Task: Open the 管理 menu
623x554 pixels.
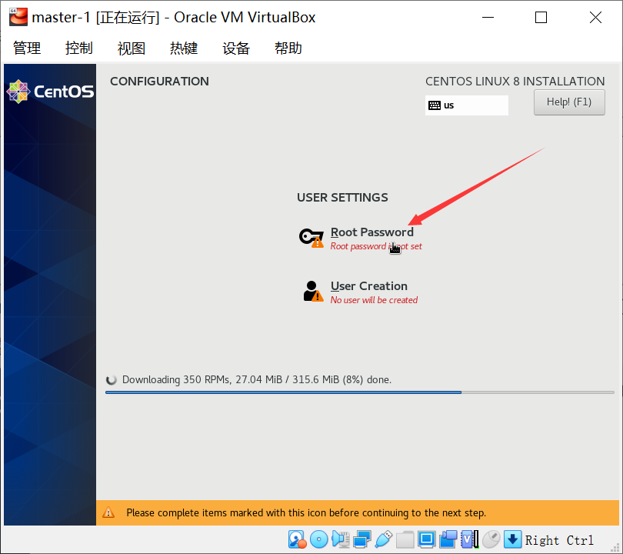Action: (x=27, y=48)
